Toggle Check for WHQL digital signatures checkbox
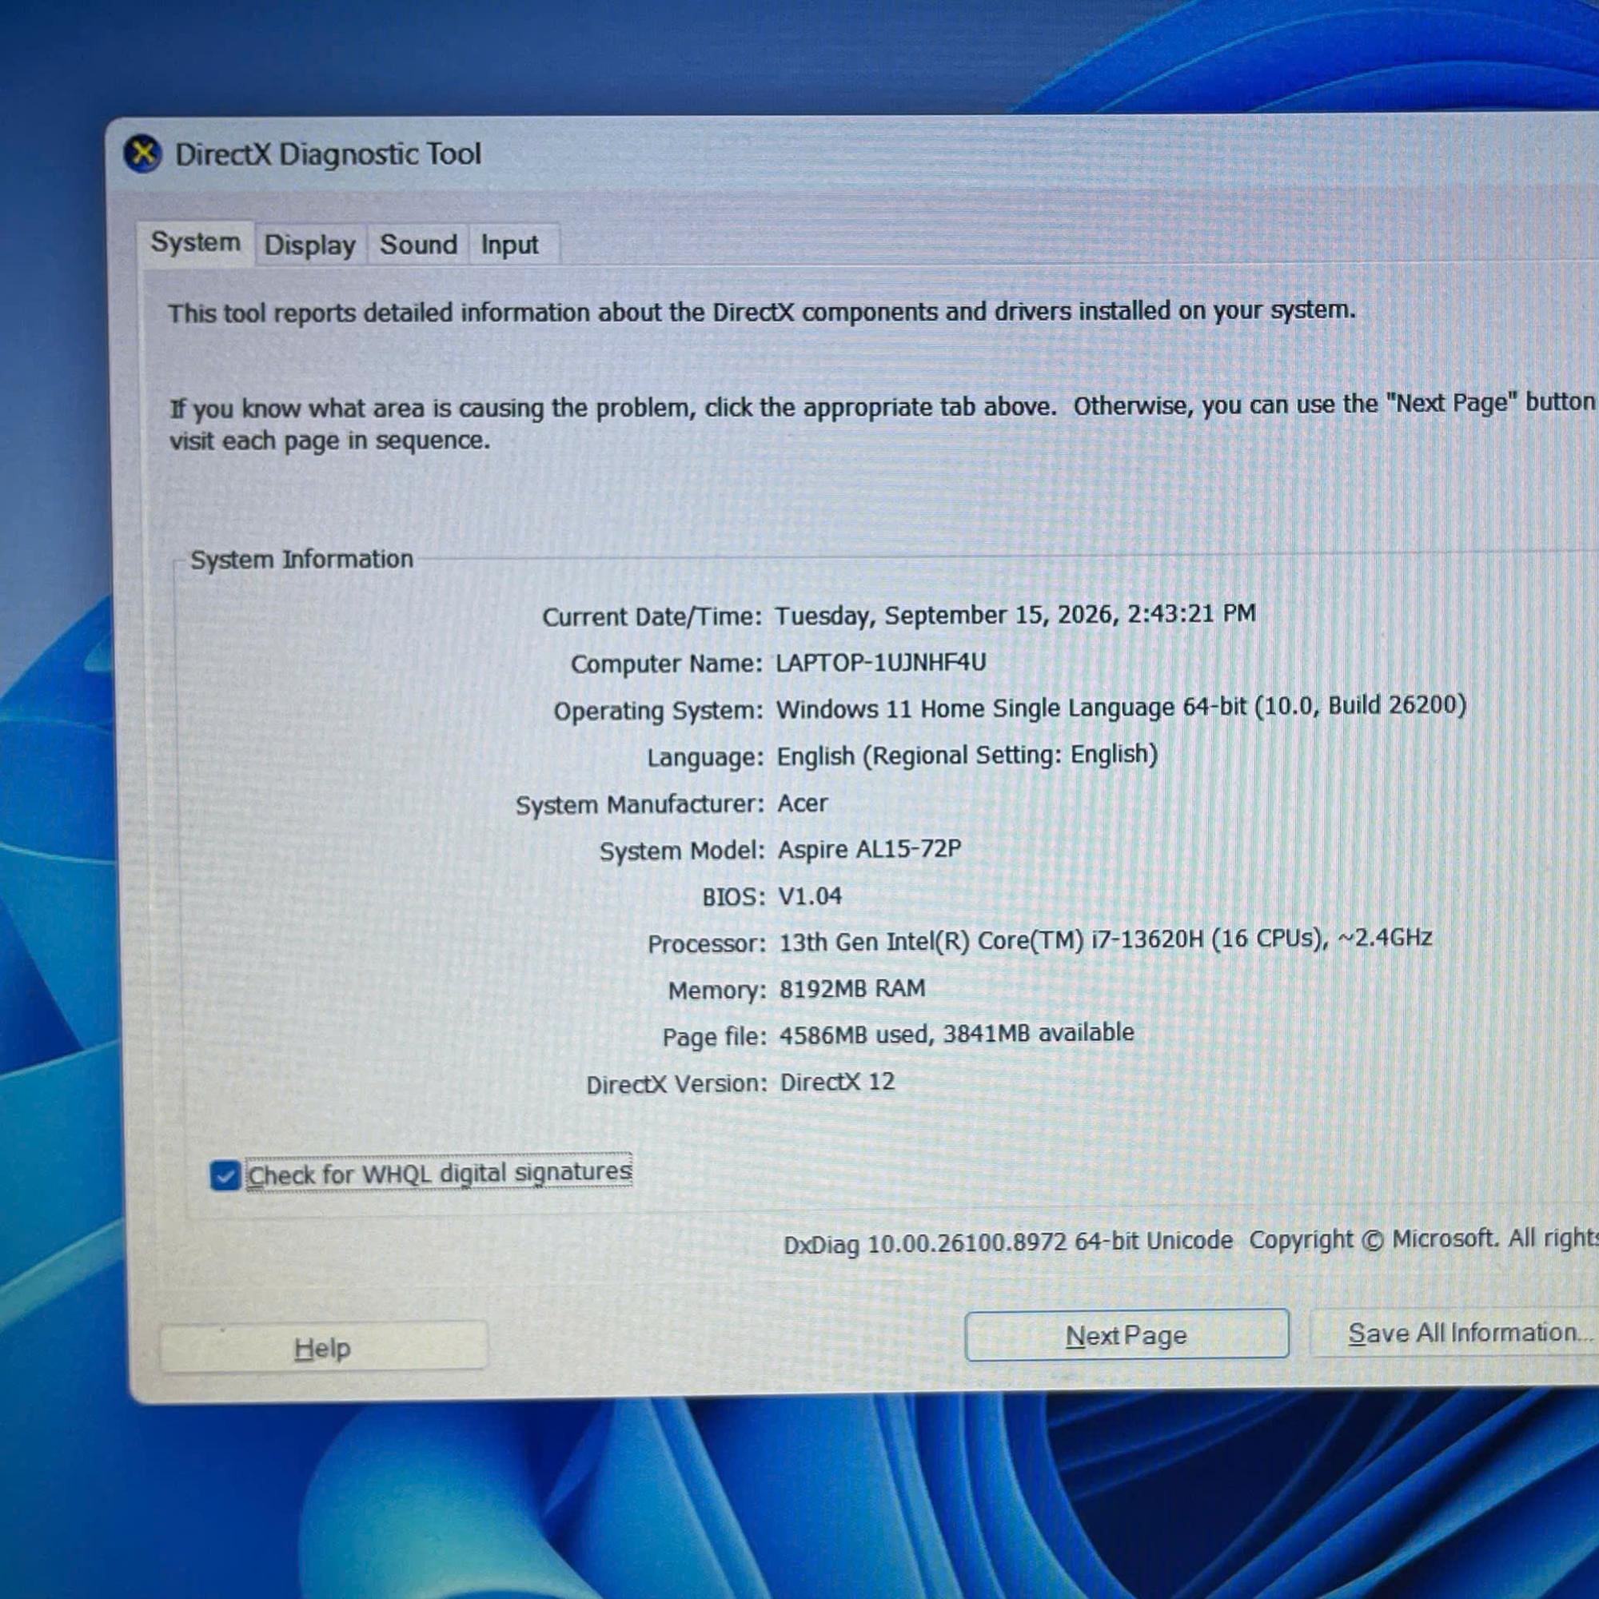The height and width of the screenshot is (1599, 1599). 225,1175
